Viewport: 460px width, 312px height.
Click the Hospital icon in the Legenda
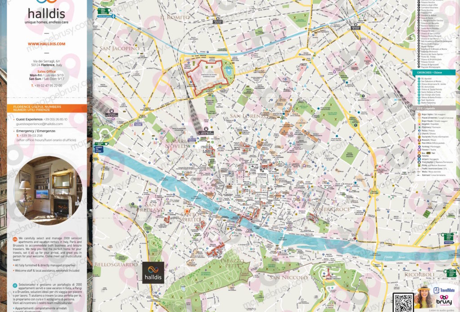[x=419, y=124]
